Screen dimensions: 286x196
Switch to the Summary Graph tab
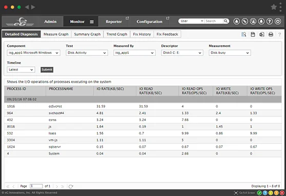tap(87, 34)
